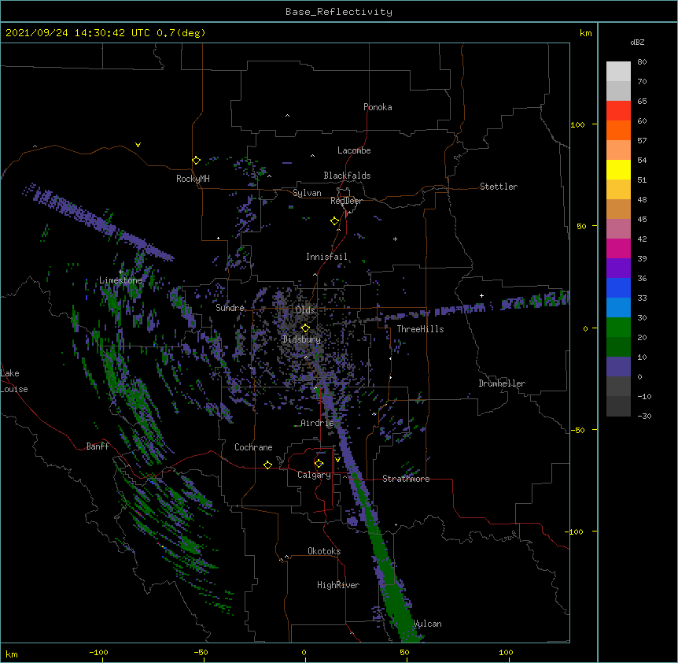Select the HighRiver label

pos(338,585)
